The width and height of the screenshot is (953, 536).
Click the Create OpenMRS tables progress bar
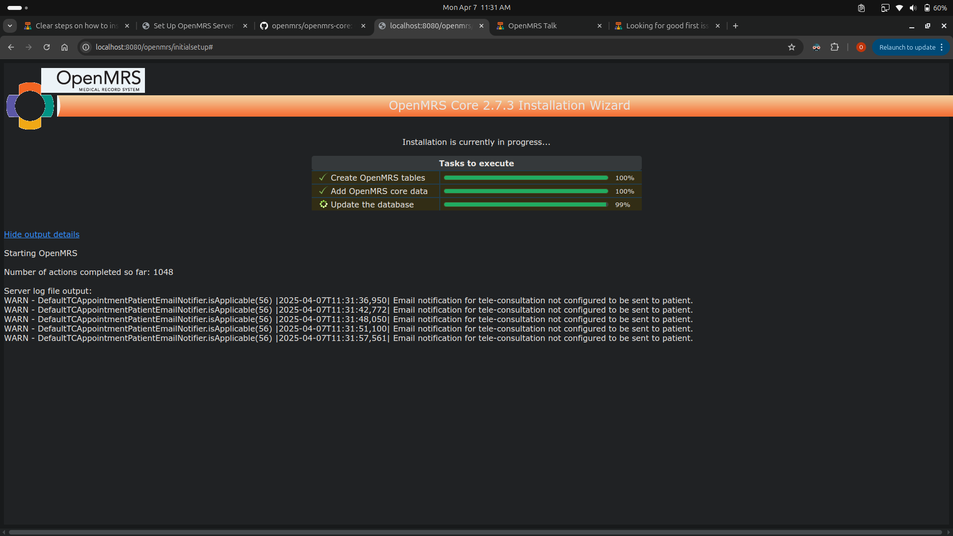[x=526, y=178]
